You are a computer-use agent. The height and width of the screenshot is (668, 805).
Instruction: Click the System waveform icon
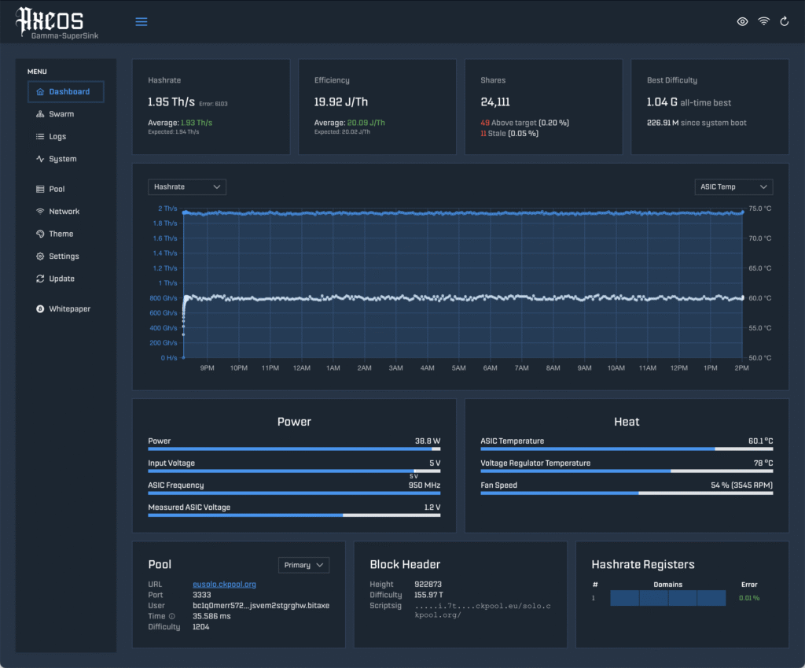pos(41,159)
